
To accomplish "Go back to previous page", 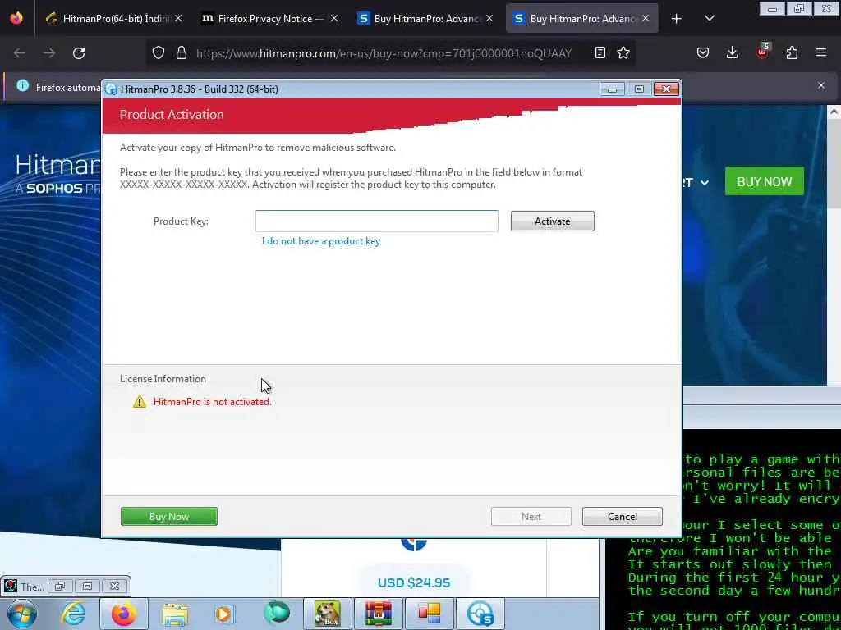I will (20, 53).
